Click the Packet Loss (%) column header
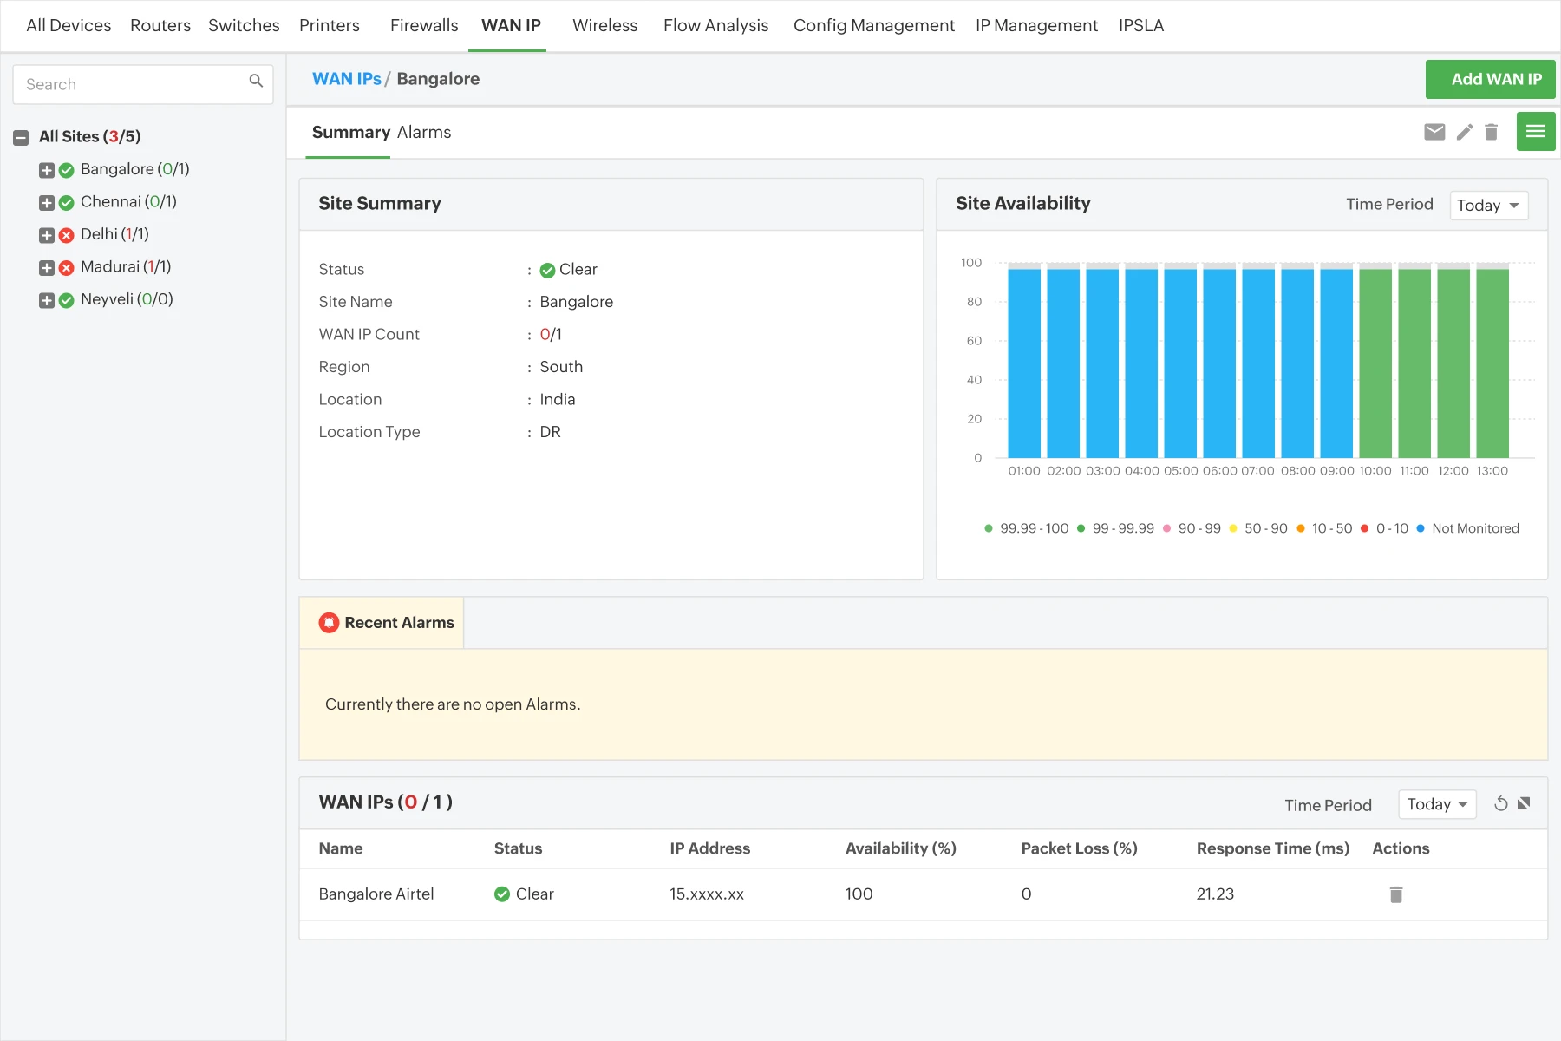1561x1041 pixels. pos(1079,848)
